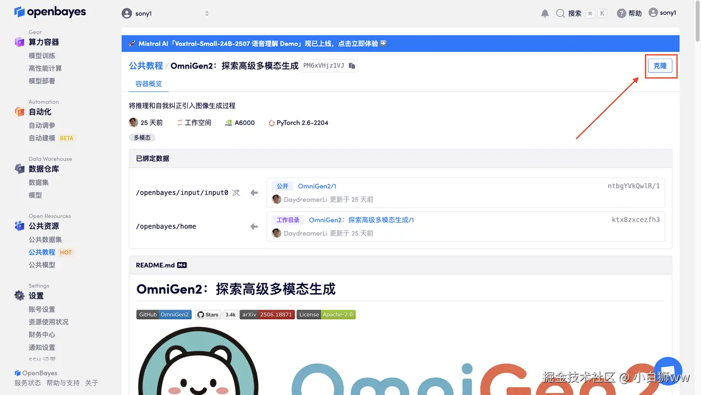Open 公共教程 in the sidebar

click(x=42, y=252)
